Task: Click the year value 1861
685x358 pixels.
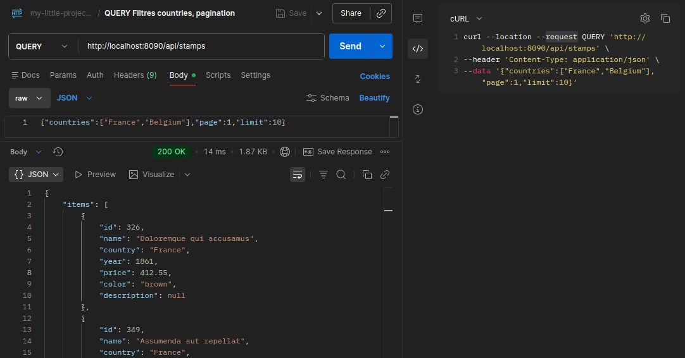Action: (144, 261)
